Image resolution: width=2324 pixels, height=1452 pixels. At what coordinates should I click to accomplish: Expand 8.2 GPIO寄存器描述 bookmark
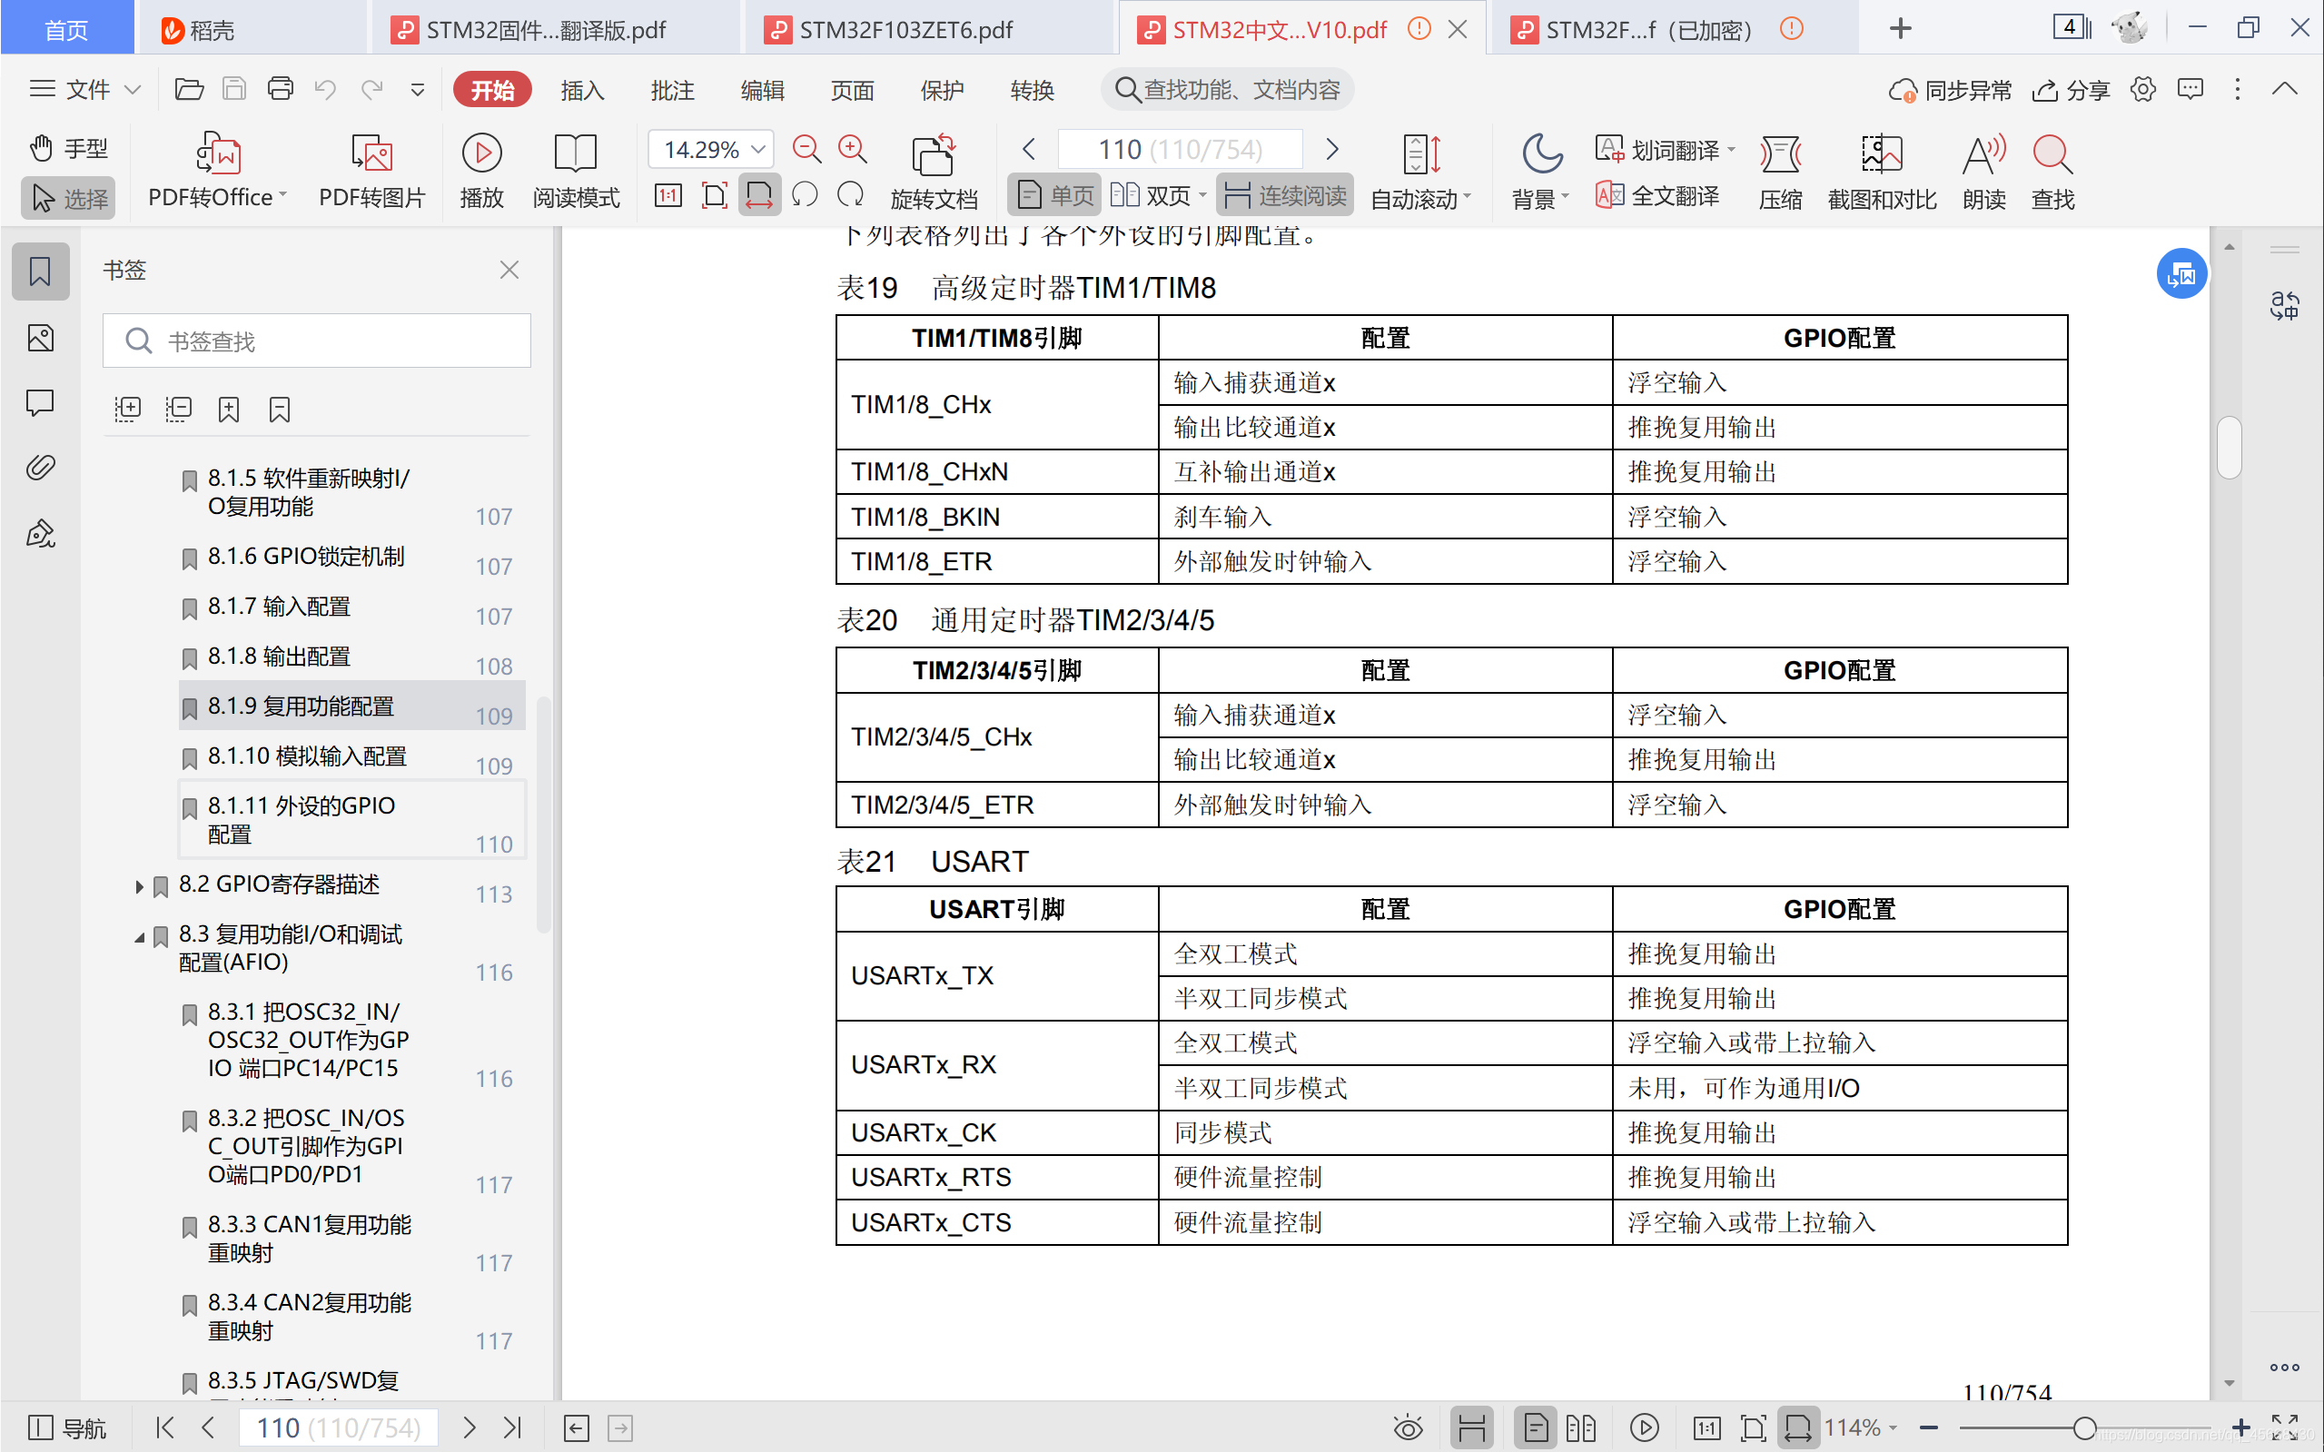tap(139, 885)
